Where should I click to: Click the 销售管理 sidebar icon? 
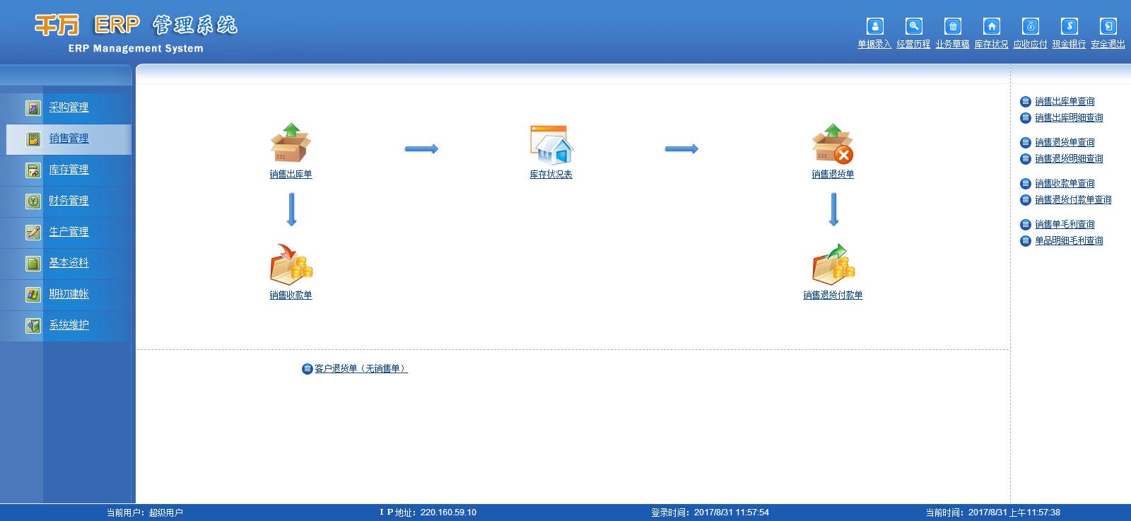[33, 139]
